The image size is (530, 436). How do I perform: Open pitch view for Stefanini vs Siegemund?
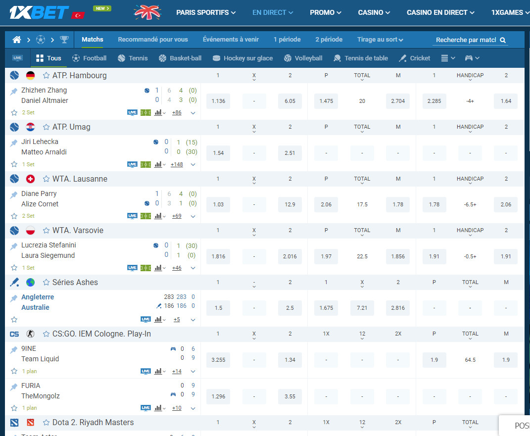click(x=145, y=268)
